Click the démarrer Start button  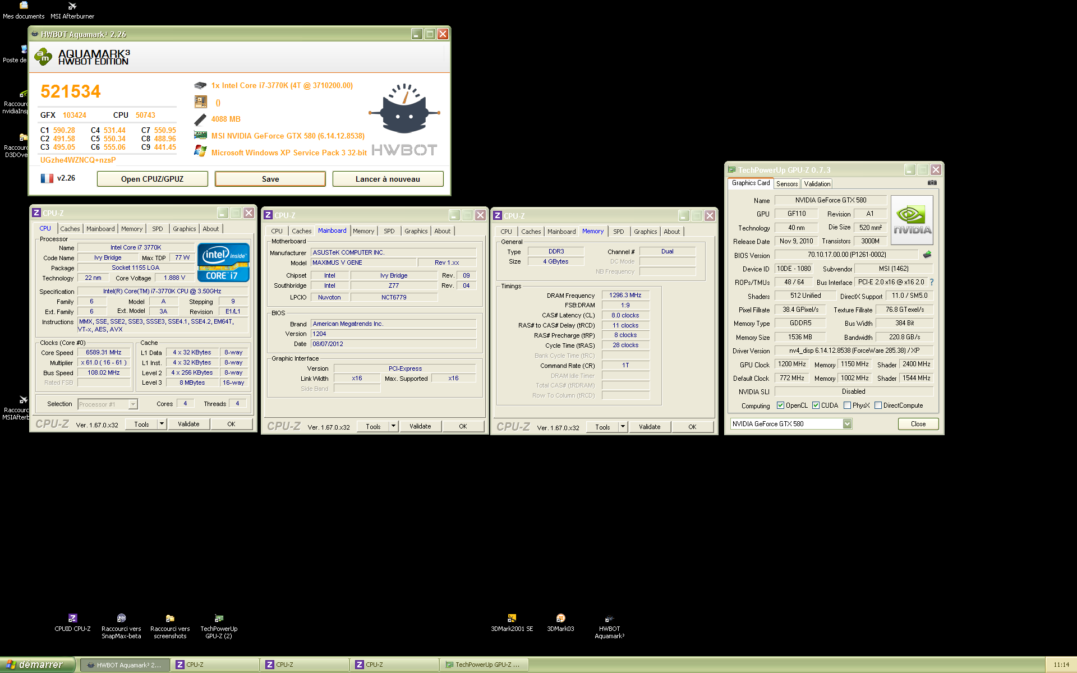(x=38, y=665)
